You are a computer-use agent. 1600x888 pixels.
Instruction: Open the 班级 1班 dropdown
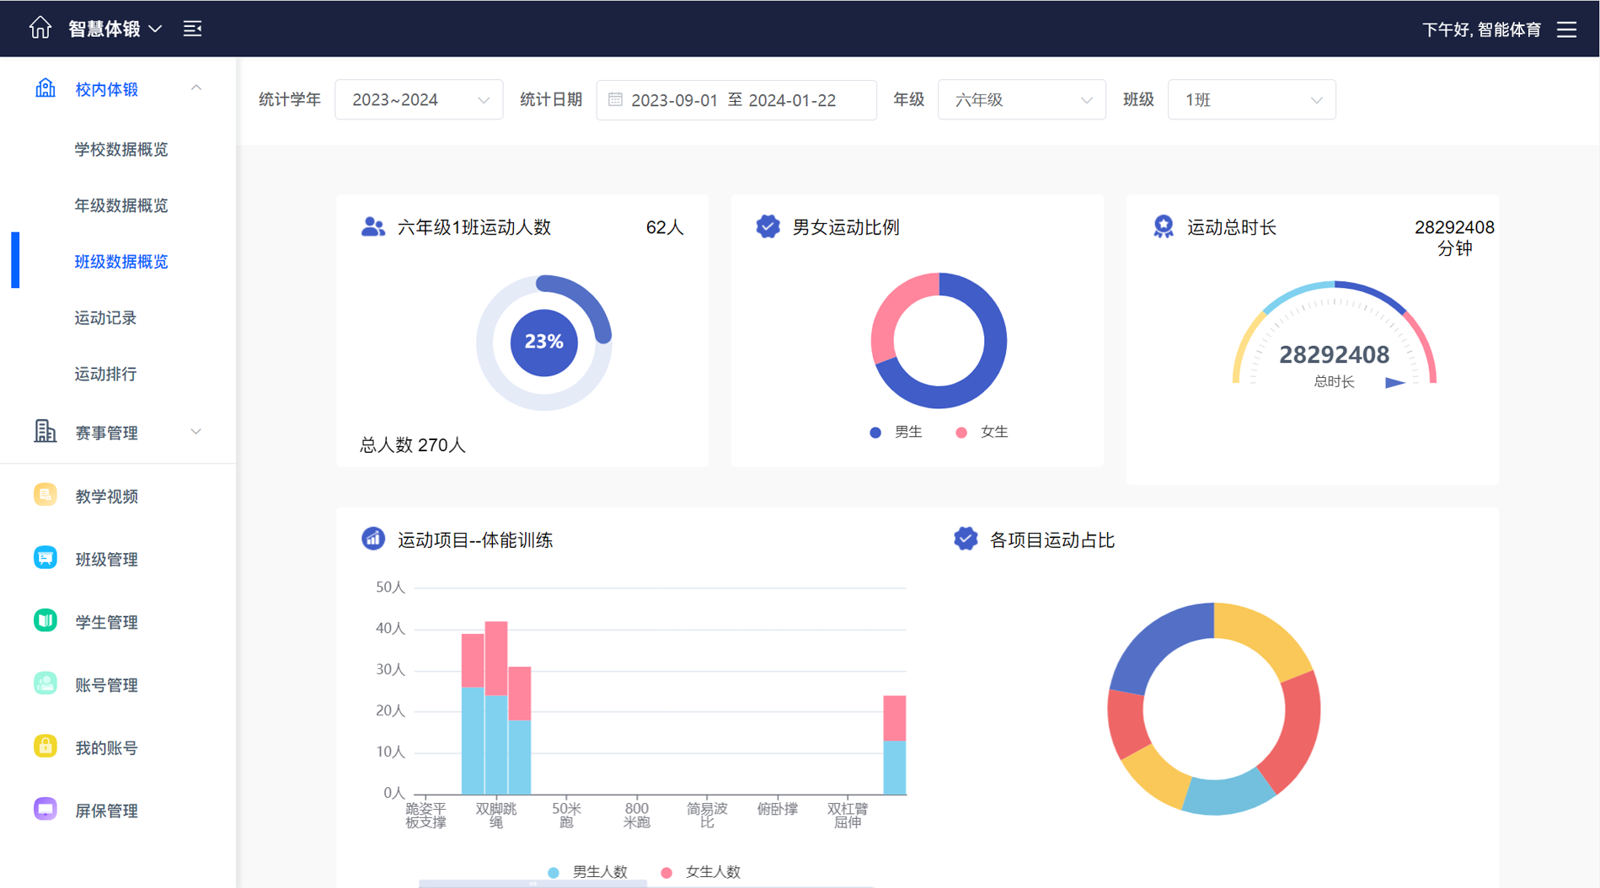click(x=1251, y=100)
